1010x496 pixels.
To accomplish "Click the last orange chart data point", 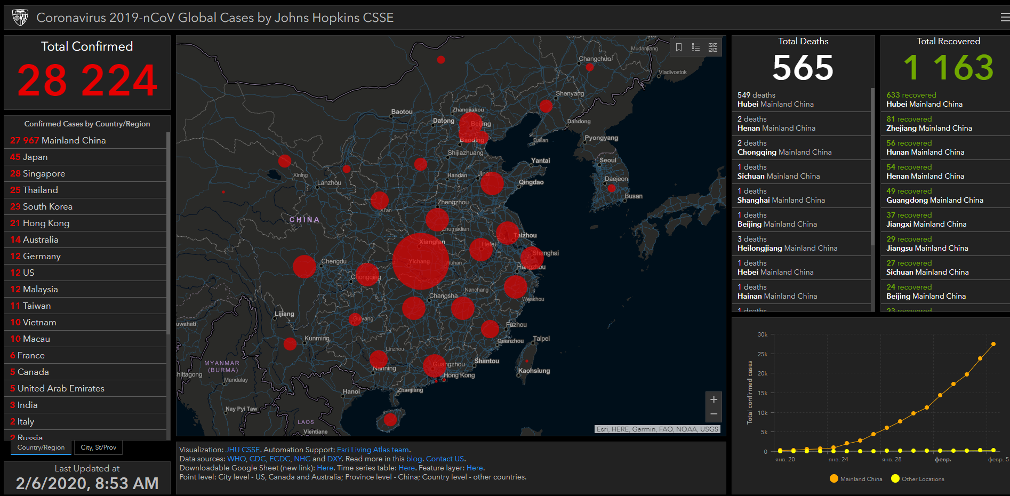I will 993,344.
